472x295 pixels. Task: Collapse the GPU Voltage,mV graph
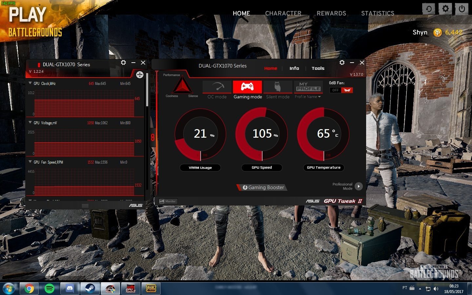click(x=30, y=123)
